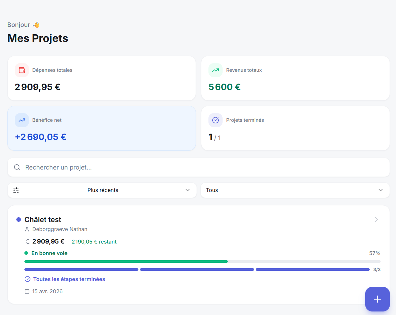The height and width of the screenshot is (315, 396).
Task: Click the check icon beside Toutes les étapes terminées
Action: (x=28, y=279)
